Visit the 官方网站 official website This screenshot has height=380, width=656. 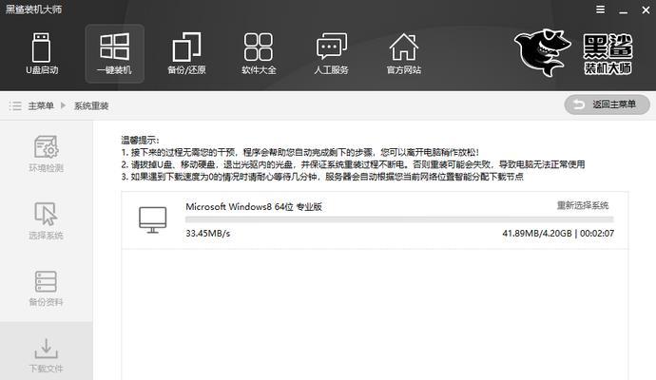tap(404, 53)
